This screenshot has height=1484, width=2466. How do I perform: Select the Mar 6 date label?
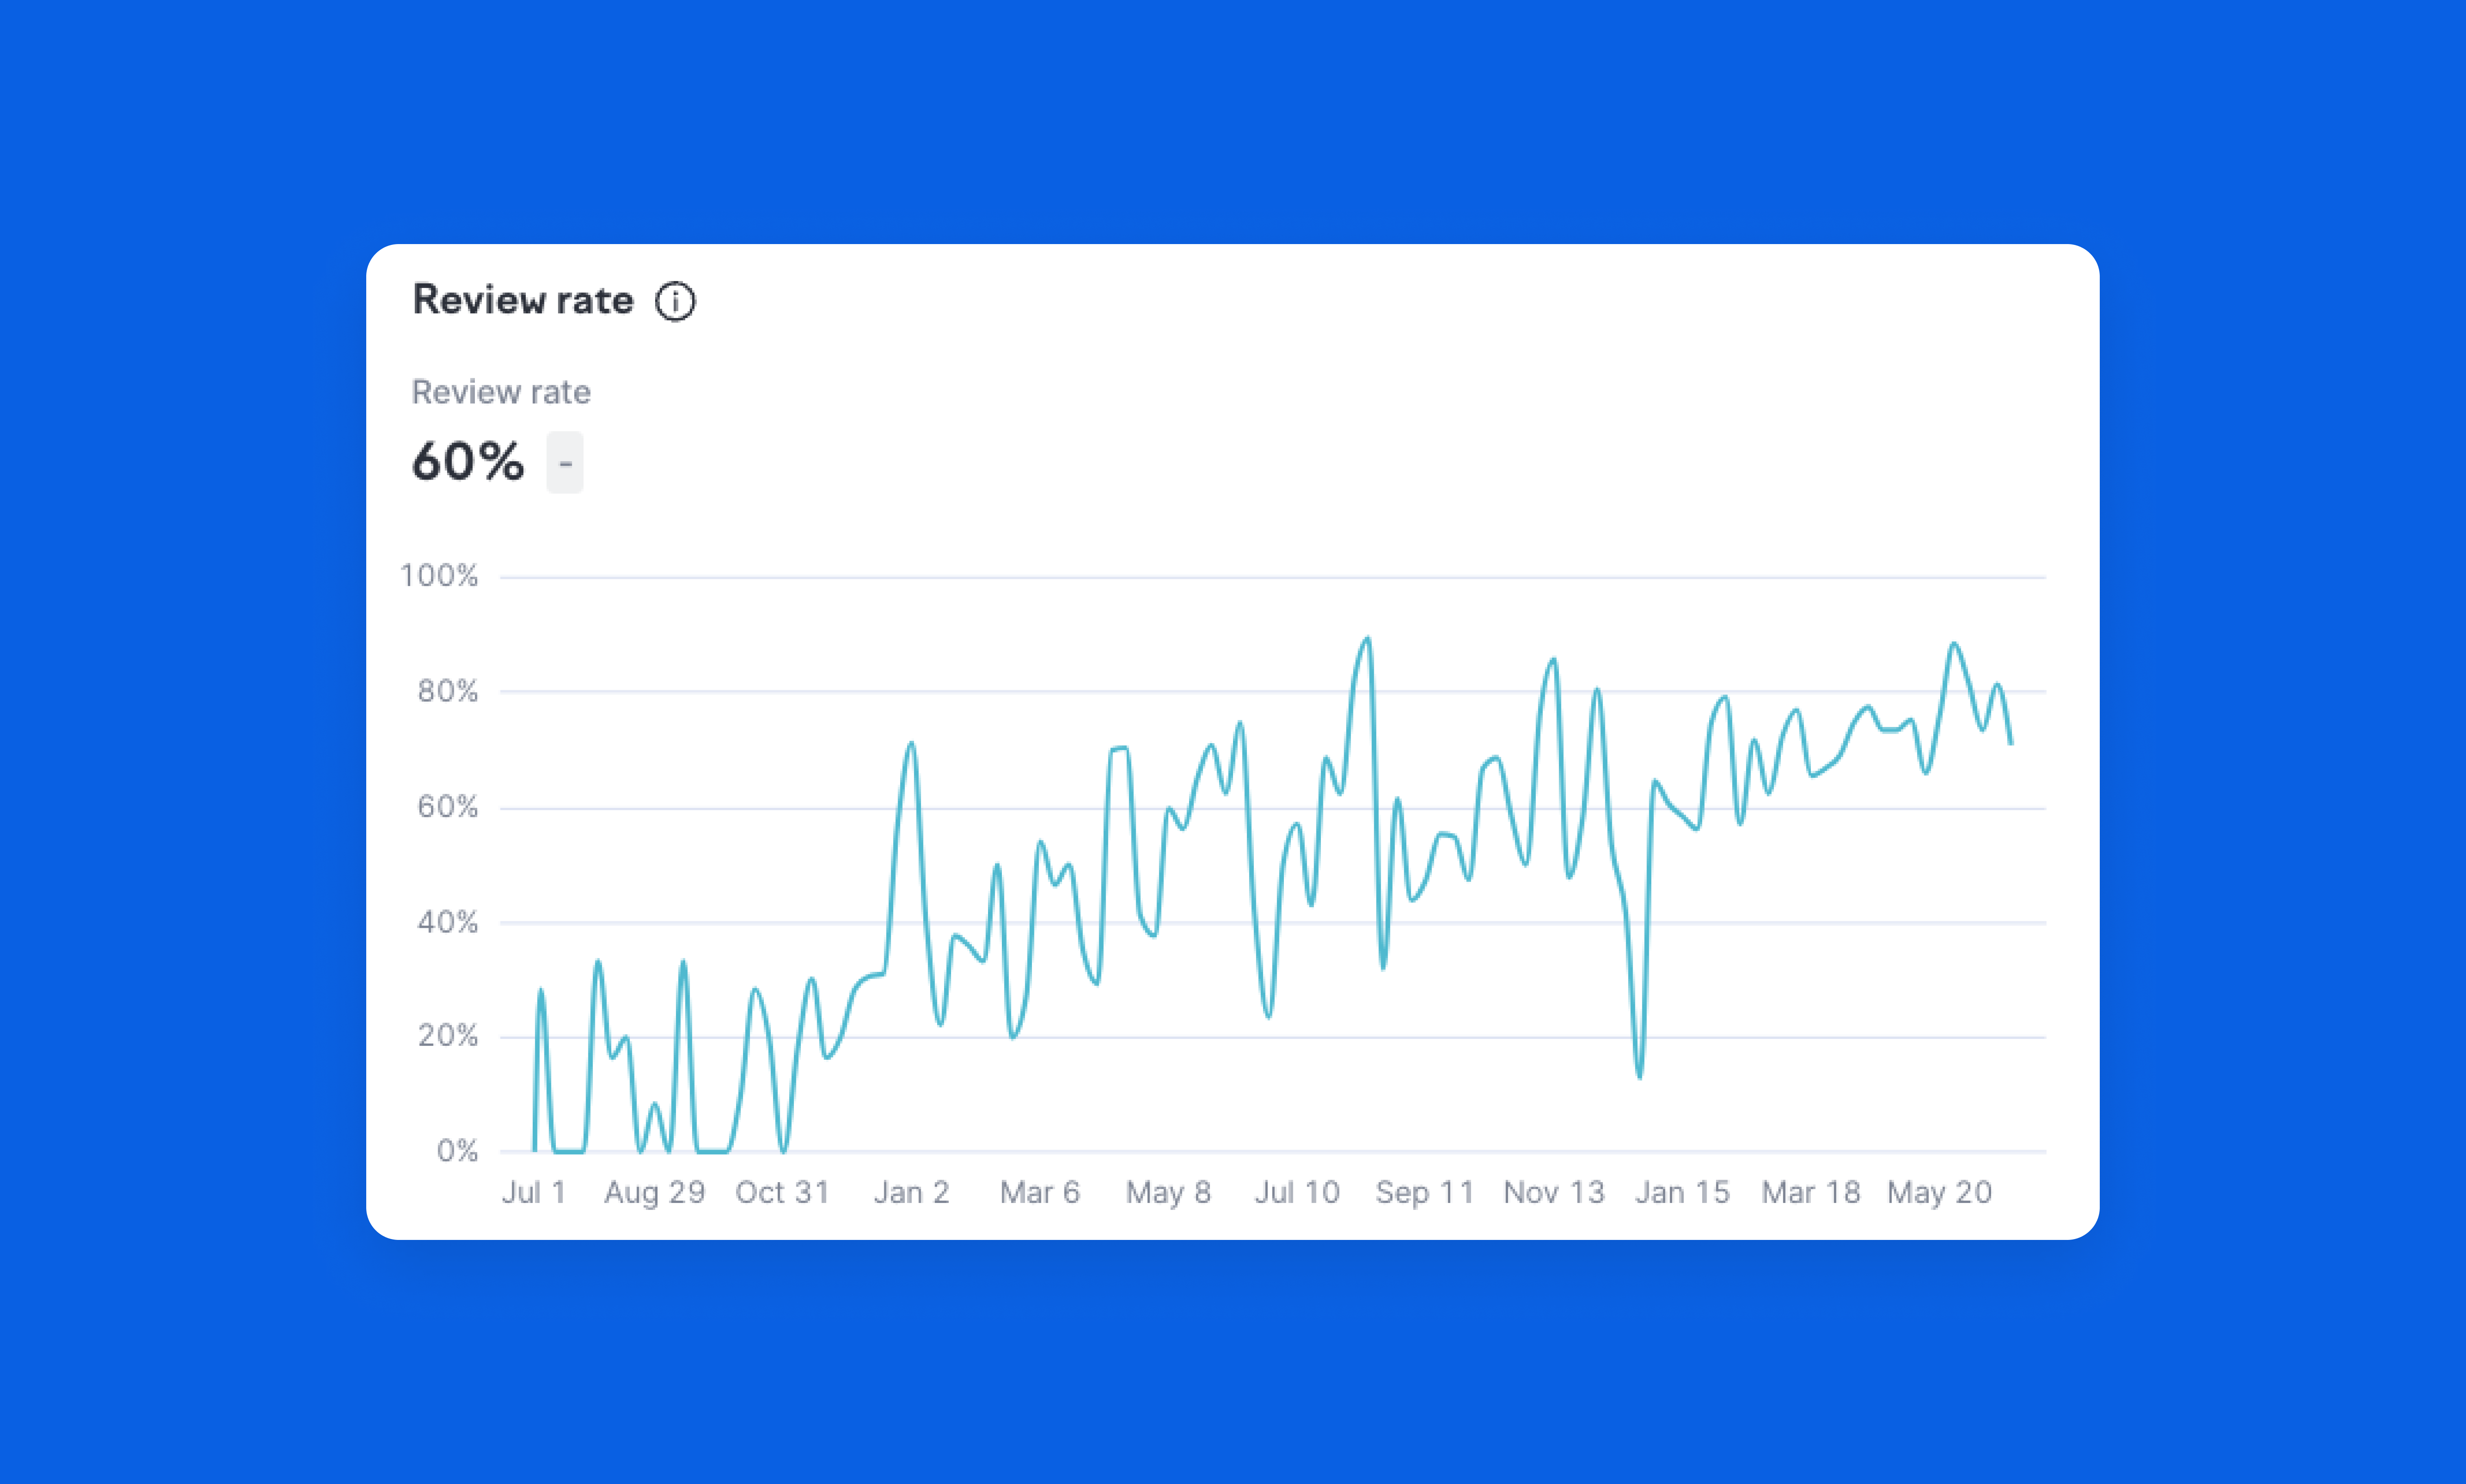[1040, 1192]
